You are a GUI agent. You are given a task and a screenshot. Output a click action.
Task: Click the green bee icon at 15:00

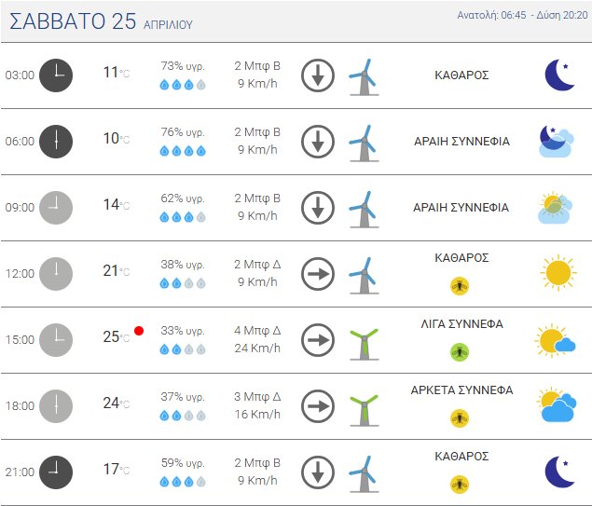[x=460, y=351]
